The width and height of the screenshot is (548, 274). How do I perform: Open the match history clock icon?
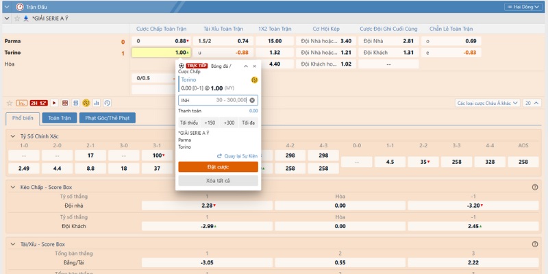click(108, 103)
